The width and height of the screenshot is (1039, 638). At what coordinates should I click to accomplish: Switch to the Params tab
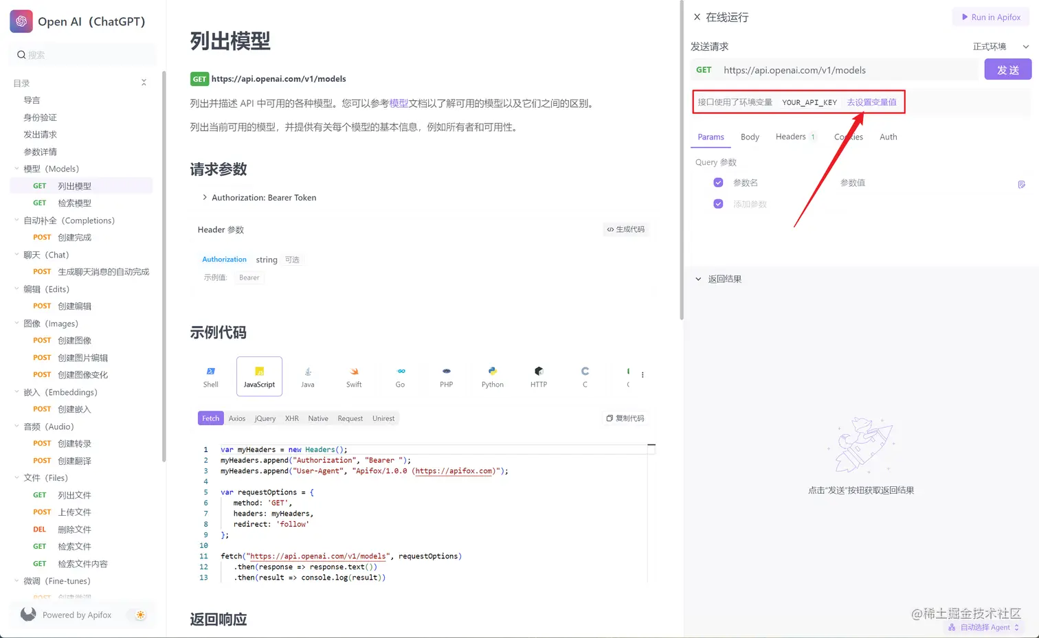pos(711,137)
